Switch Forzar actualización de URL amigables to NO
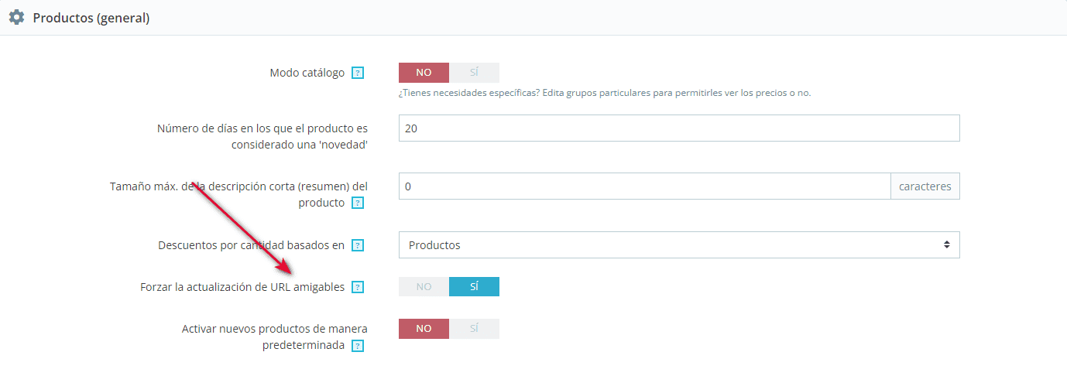This screenshot has width=1067, height=376. (x=424, y=287)
